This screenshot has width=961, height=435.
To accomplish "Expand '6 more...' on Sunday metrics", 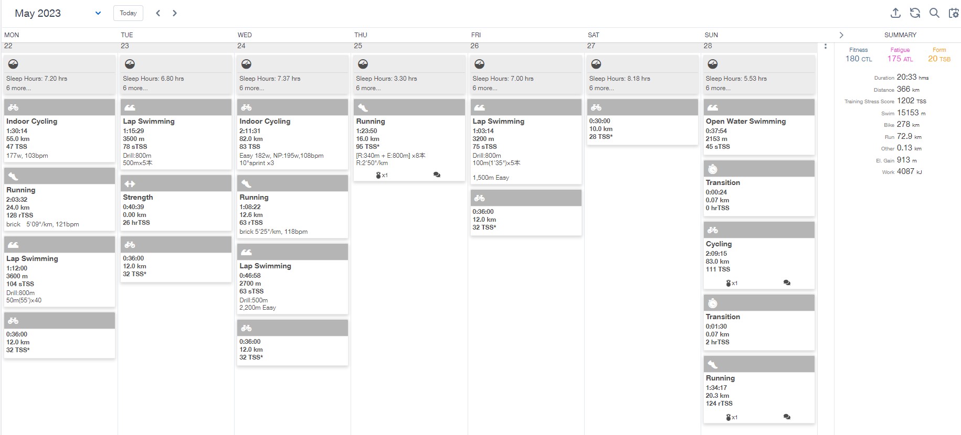I will pos(719,88).
